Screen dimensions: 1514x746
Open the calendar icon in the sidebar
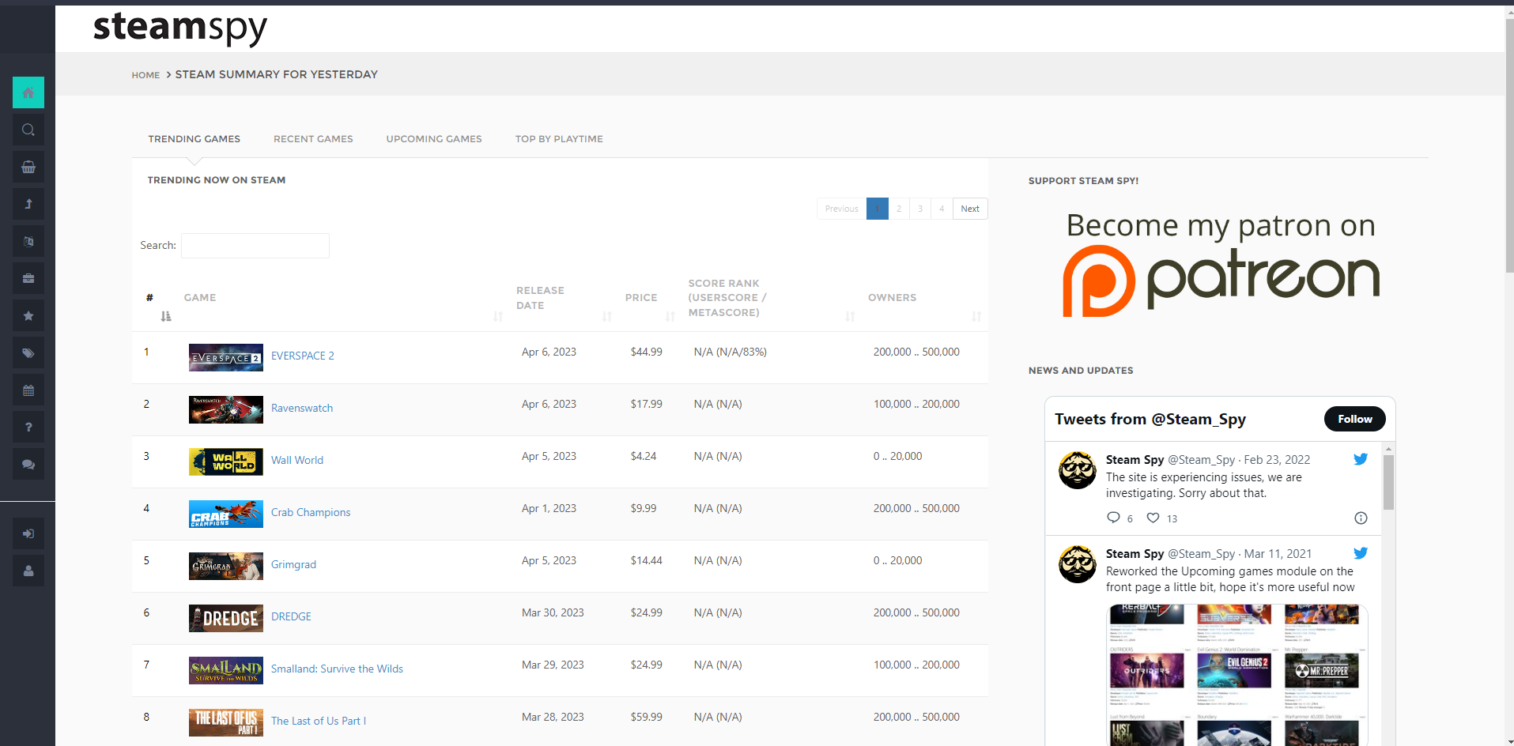(x=28, y=390)
